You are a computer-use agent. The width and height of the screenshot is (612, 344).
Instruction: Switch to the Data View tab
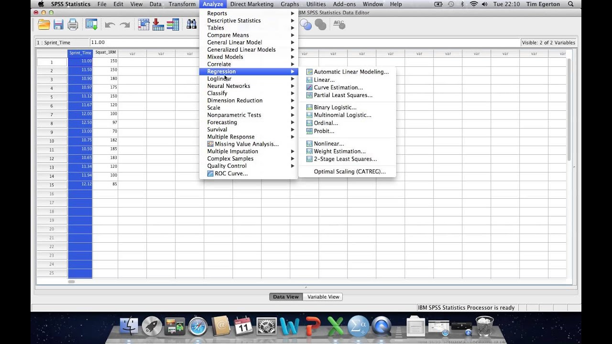pyautogui.click(x=285, y=297)
